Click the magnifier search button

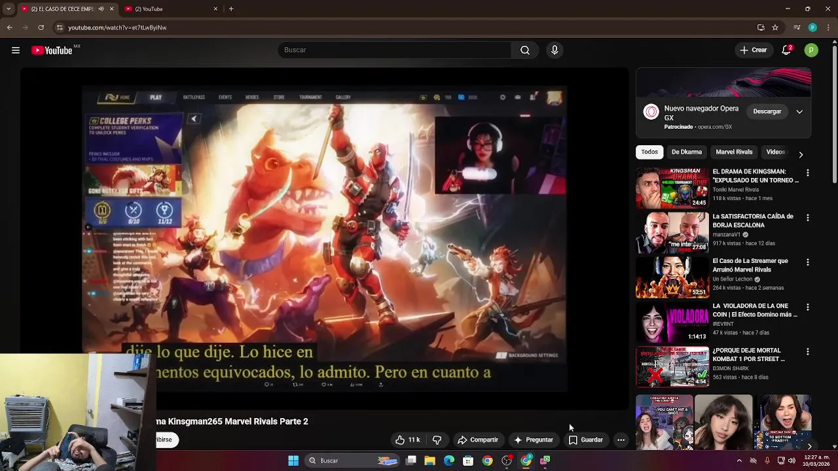tap(525, 50)
